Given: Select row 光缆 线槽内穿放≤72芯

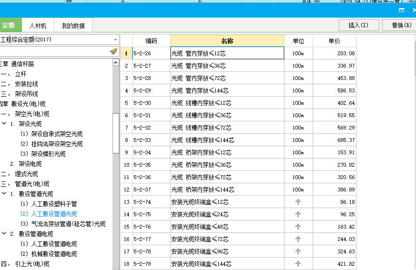Looking at the screenshot, I should click(227, 128).
